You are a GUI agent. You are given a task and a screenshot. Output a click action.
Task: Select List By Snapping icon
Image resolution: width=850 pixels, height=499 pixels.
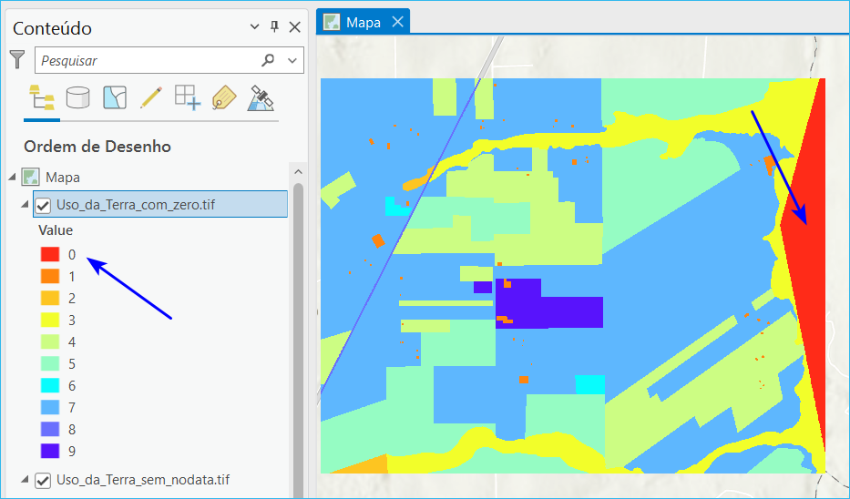(x=188, y=98)
